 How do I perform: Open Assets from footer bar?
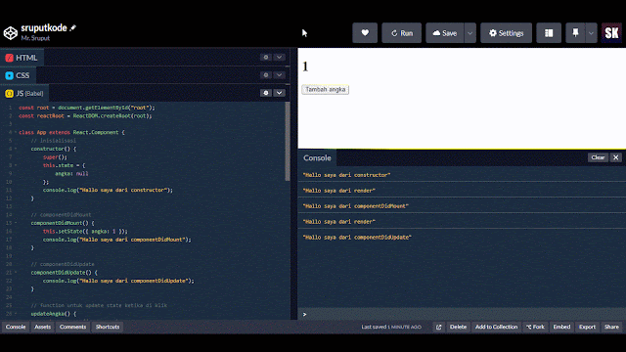(42, 327)
